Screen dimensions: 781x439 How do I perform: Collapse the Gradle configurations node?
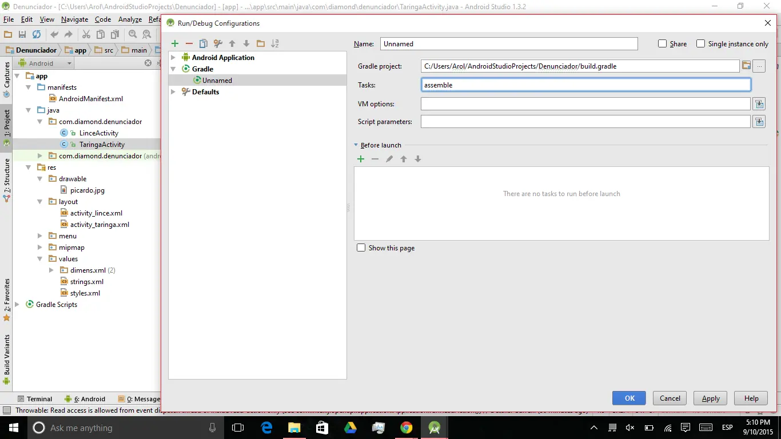click(x=173, y=69)
